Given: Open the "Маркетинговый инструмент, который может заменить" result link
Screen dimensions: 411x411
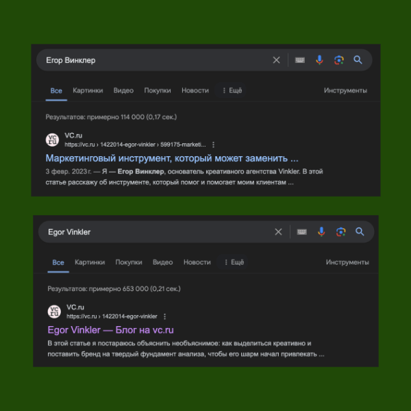Looking at the screenshot, I should pos(172,158).
